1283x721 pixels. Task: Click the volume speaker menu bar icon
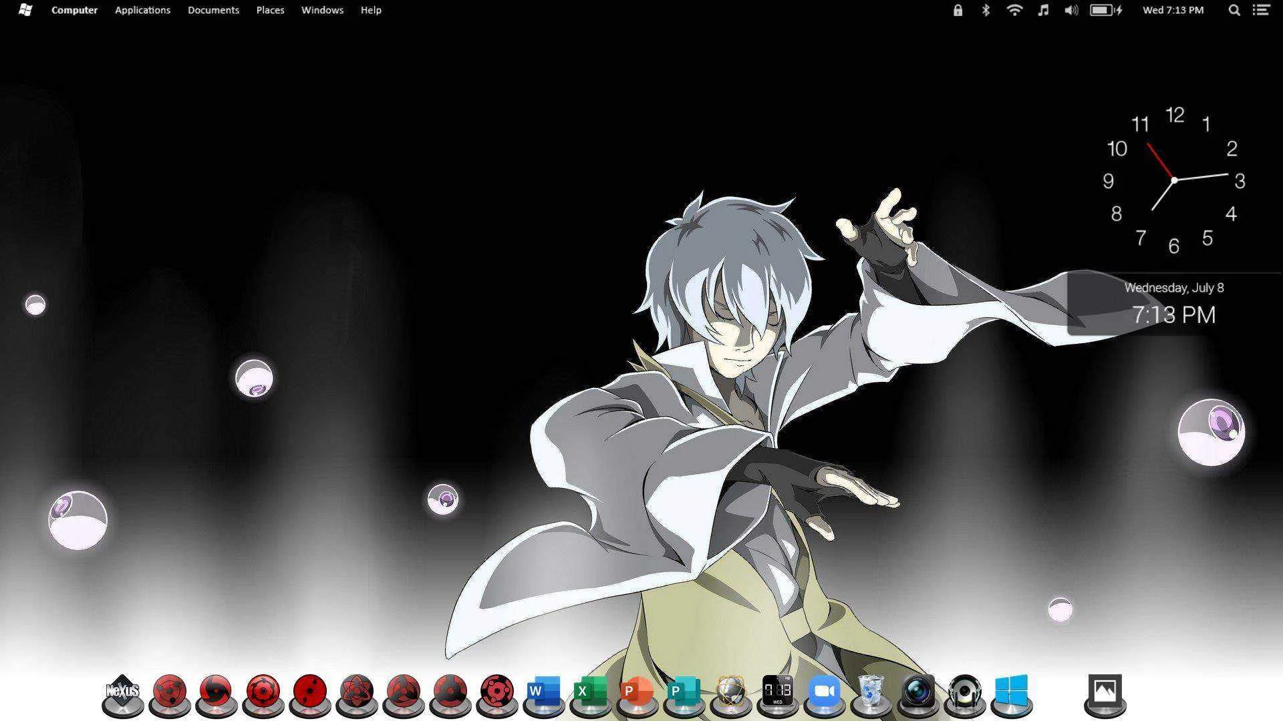[x=1071, y=10]
